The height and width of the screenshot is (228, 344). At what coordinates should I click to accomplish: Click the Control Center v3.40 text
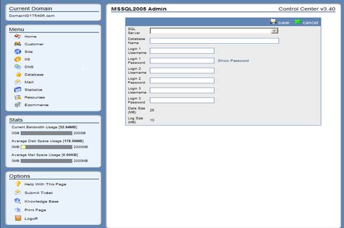(x=307, y=9)
